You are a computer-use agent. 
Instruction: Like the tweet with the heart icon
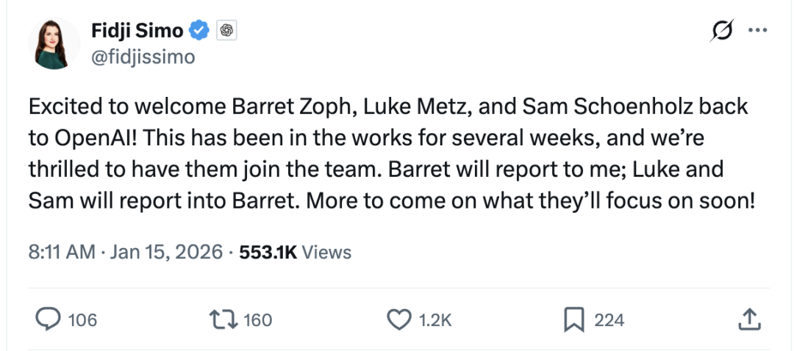coord(398,319)
